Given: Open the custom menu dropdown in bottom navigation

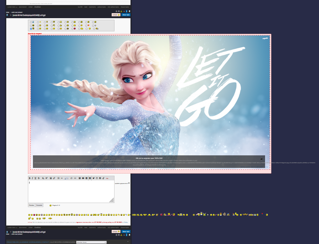Looking at the screenshot, I should tap(12, 227).
